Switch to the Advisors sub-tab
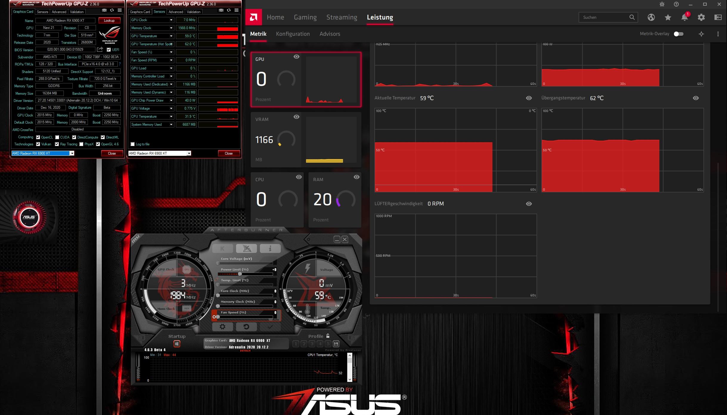 330,34
